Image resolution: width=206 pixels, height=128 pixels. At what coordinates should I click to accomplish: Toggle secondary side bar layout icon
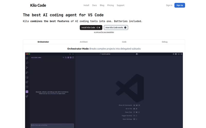(181, 54)
